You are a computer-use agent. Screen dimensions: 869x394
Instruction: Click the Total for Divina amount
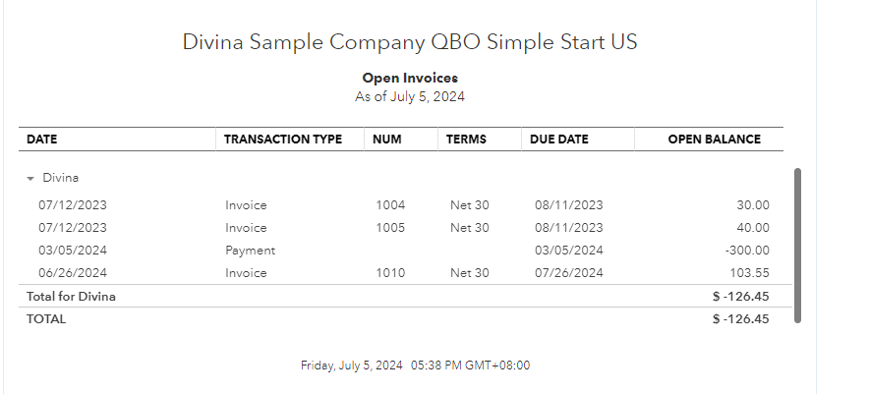(x=740, y=296)
